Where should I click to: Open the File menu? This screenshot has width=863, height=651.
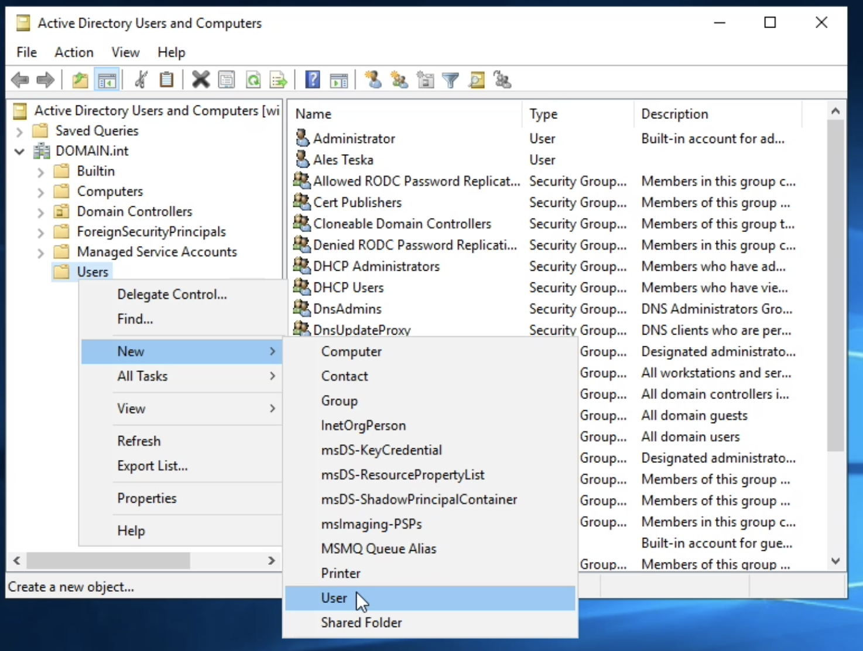[26, 52]
